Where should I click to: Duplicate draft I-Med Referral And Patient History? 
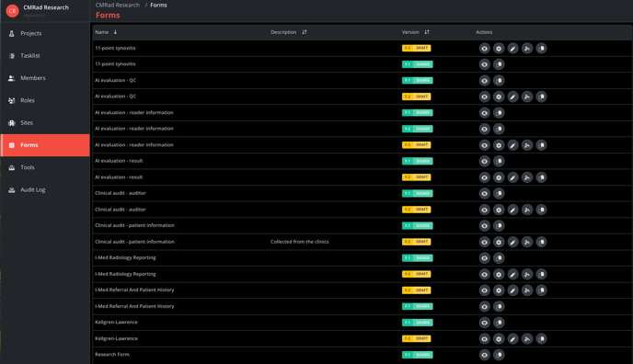pos(541,290)
